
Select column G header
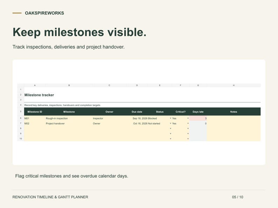click(198, 86)
